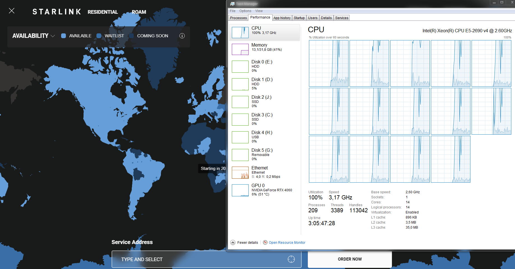Select the Ethernet graph icon
Viewport: 515px width, 269px height.
(x=240, y=173)
